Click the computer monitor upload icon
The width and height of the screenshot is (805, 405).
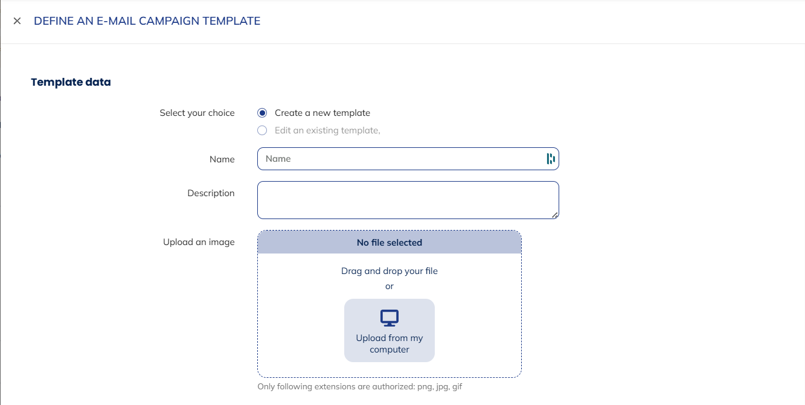(390, 318)
